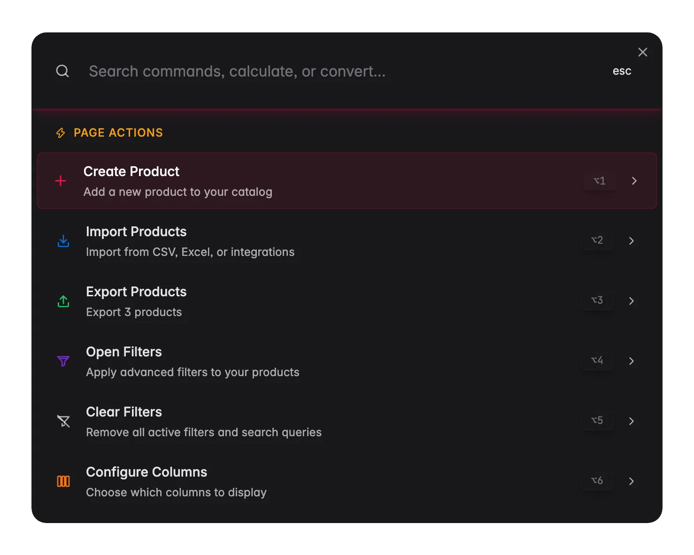The width and height of the screenshot is (694, 555).
Task: Open the chevron beside Open Filters
Action: [x=632, y=361]
